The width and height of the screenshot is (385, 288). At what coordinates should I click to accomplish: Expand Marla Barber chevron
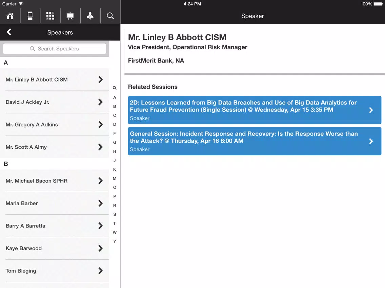(x=100, y=203)
